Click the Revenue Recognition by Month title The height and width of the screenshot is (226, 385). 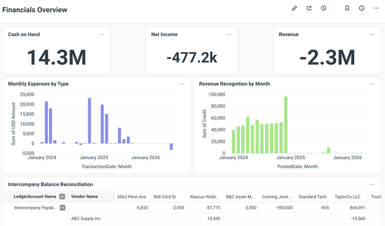[235, 84]
